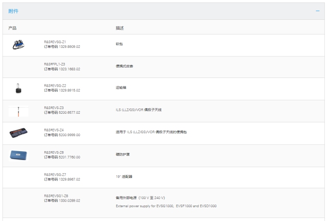Open the R&S®EVSG-Z2 product entry

click(x=55, y=86)
